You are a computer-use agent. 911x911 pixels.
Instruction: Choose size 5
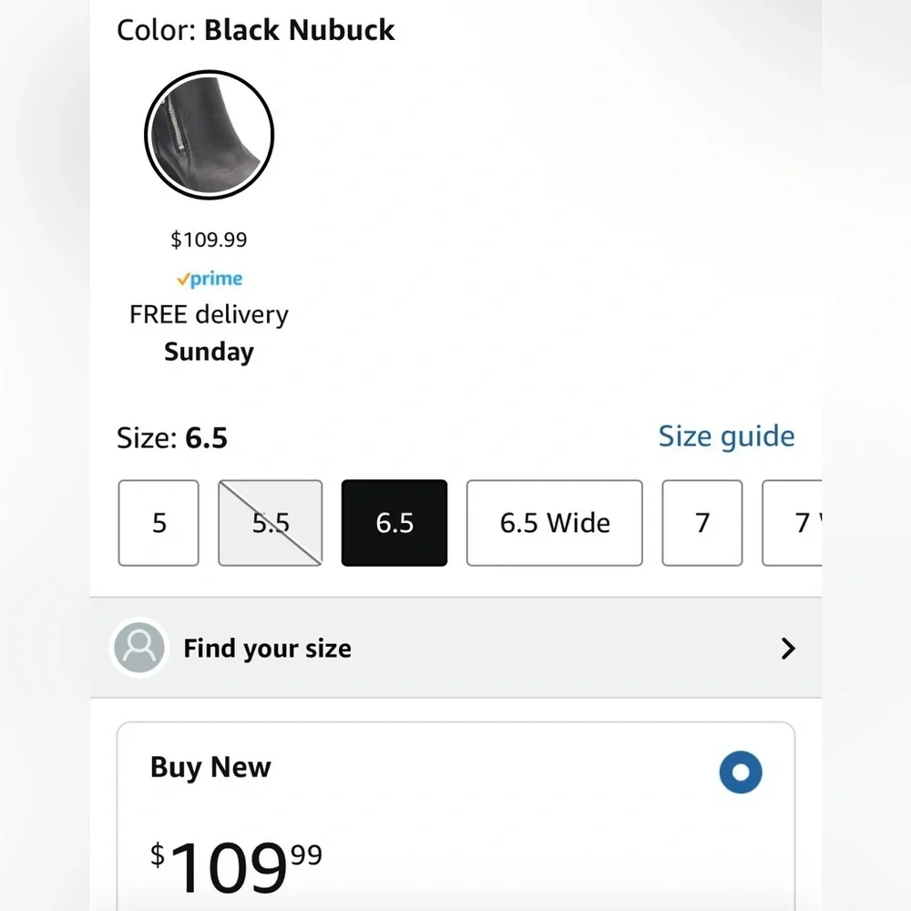pyautogui.click(x=159, y=523)
